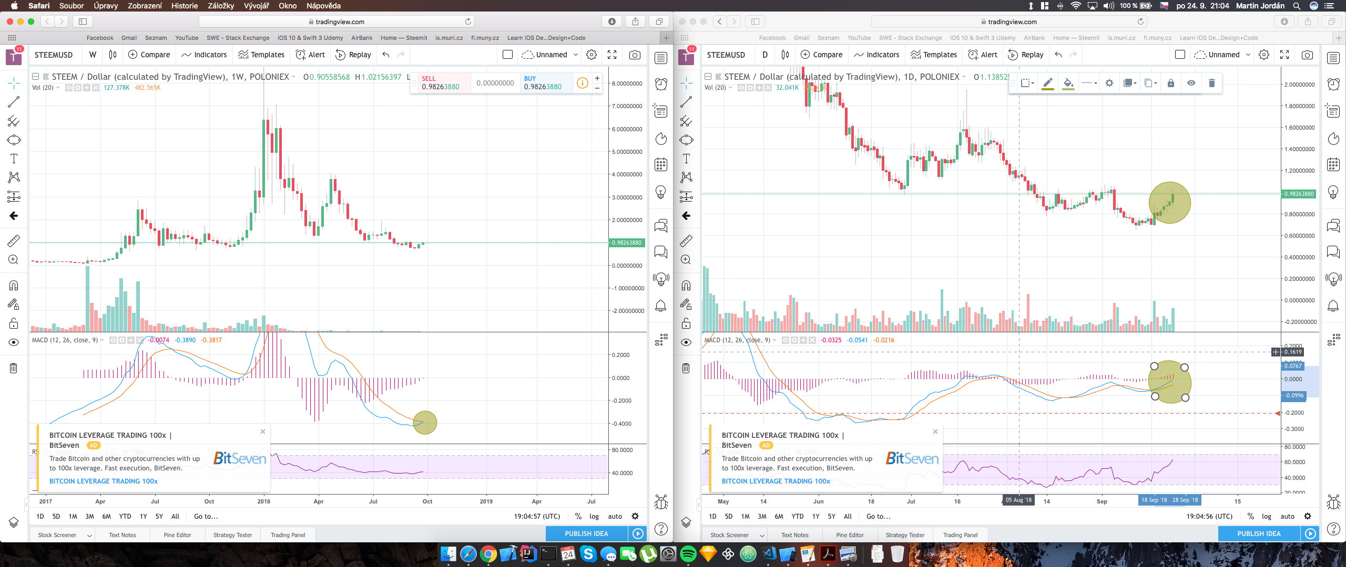1346x567 pixels.
Task: Click PUBLISH IDEA button on right chart
Action: pyautogui.click(x=1259, y=533)
